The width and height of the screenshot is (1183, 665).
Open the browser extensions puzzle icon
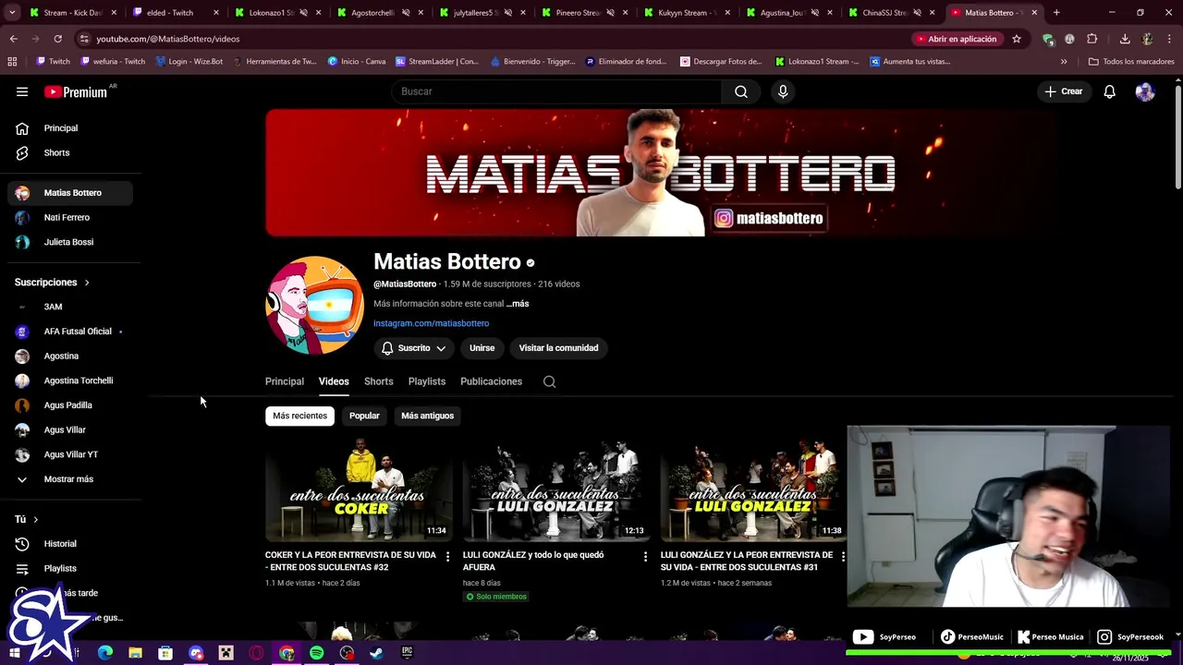[1092, 39]
